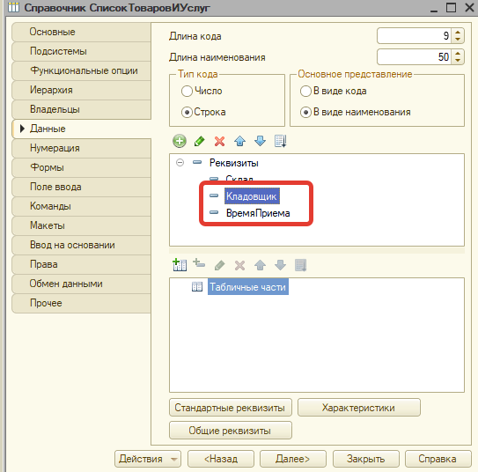
Task: Select the Табличные части node
Action: pyautogui.click(x=248, y=287)
